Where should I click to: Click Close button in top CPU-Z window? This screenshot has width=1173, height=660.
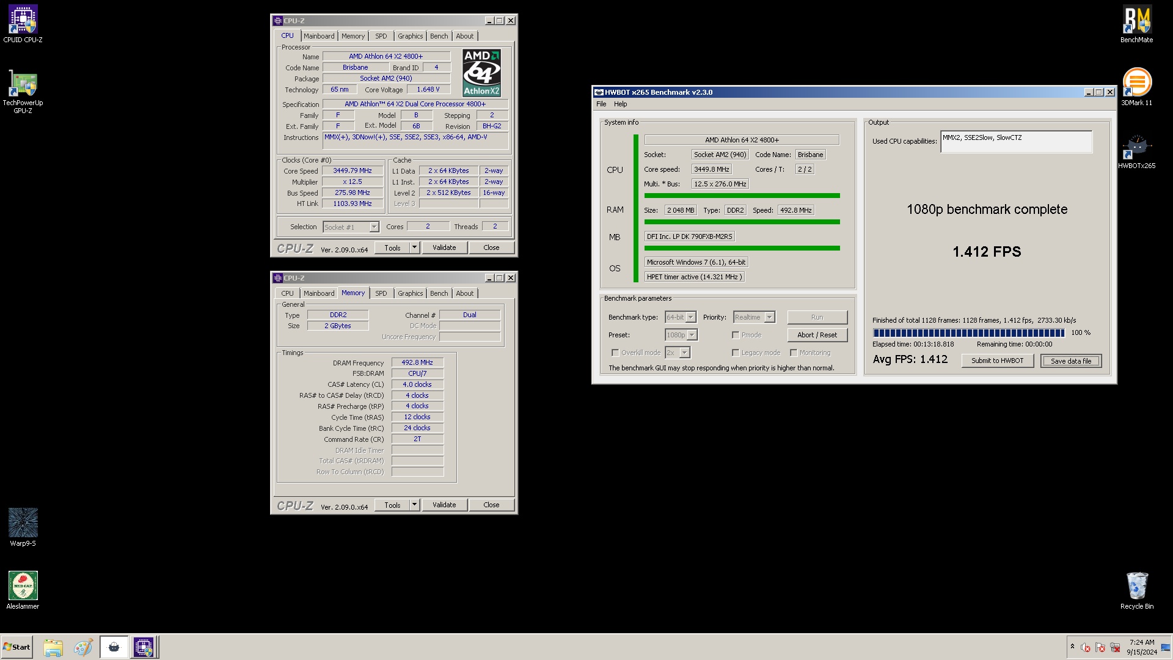coord(491,248)
